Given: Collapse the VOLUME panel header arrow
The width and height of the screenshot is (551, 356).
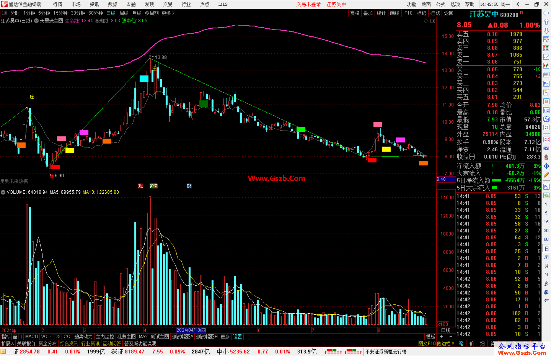Looking at the screenshot, I should point(3,192).
